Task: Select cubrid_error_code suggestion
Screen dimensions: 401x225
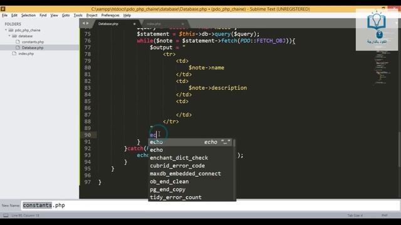Action: (190, 166)
